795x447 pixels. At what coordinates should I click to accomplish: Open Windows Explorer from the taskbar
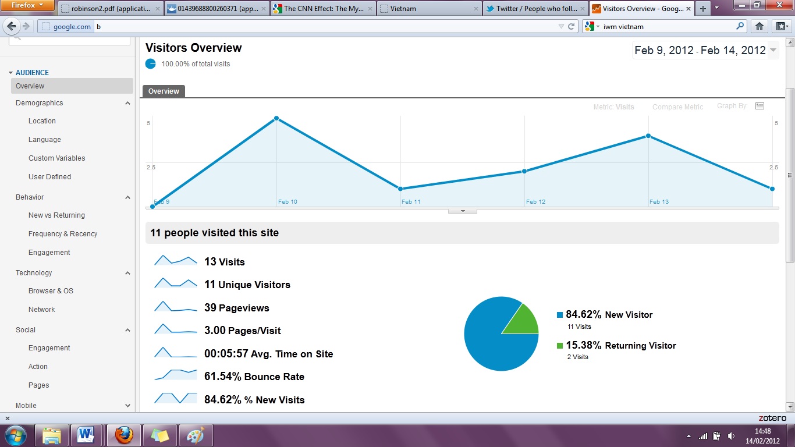point(52,435)
